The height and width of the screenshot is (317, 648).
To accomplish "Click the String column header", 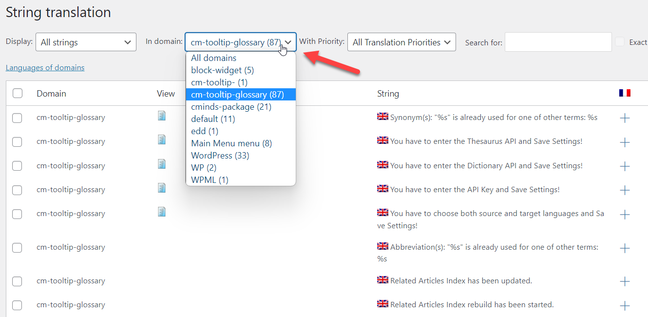I will tap(388, 94).
